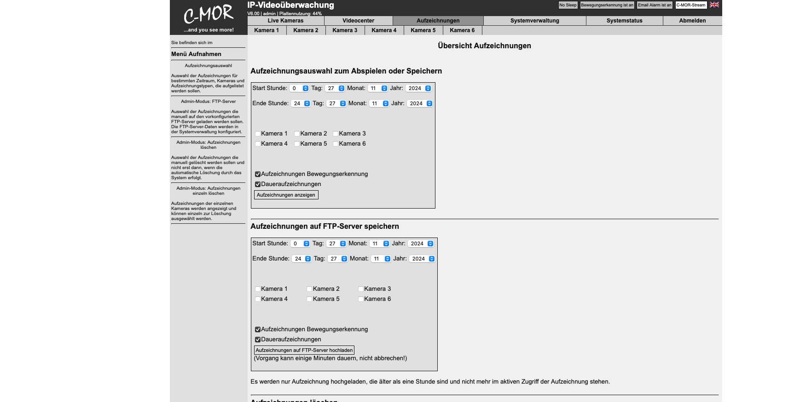Open Start Stunde dropdown in playback section
Screen dimensions: 800x402
coord(299,88)
